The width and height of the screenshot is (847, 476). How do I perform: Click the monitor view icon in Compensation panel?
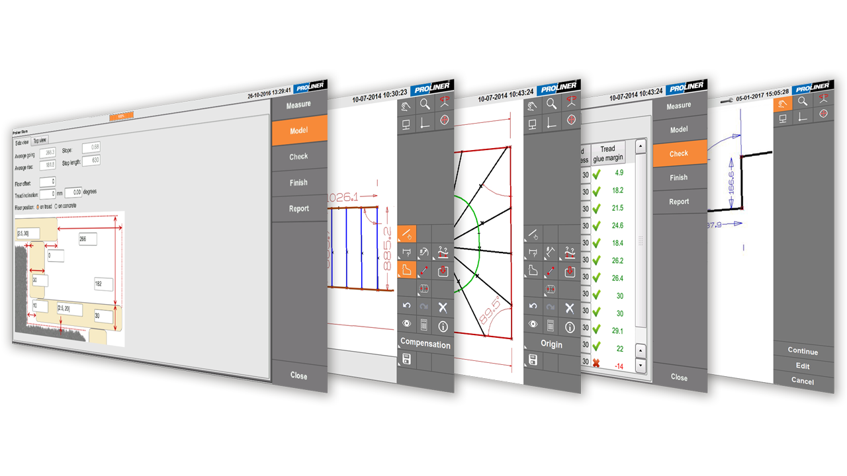pos(407,123)
